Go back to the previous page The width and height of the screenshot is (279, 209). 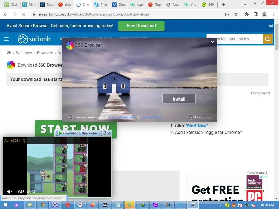click(x=6, y=14)
